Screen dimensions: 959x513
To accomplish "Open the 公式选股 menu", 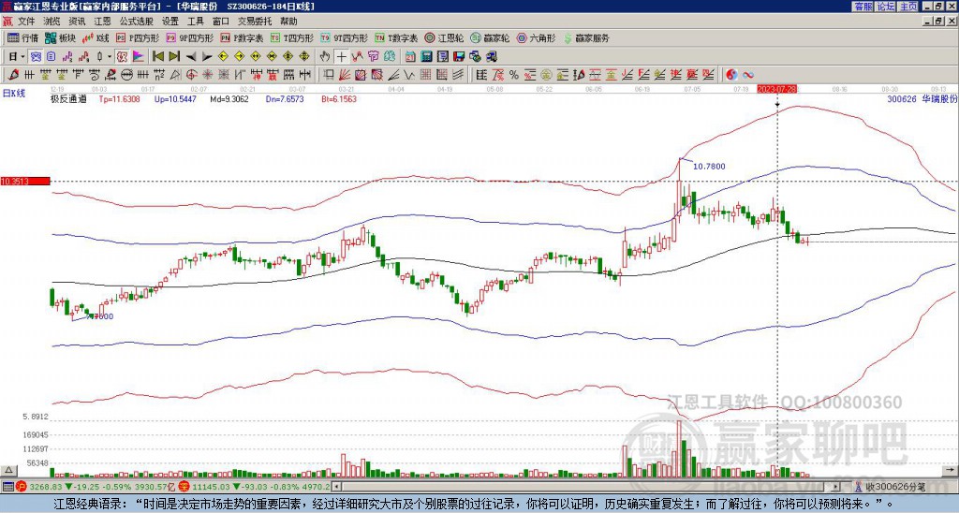I will 136,22.
